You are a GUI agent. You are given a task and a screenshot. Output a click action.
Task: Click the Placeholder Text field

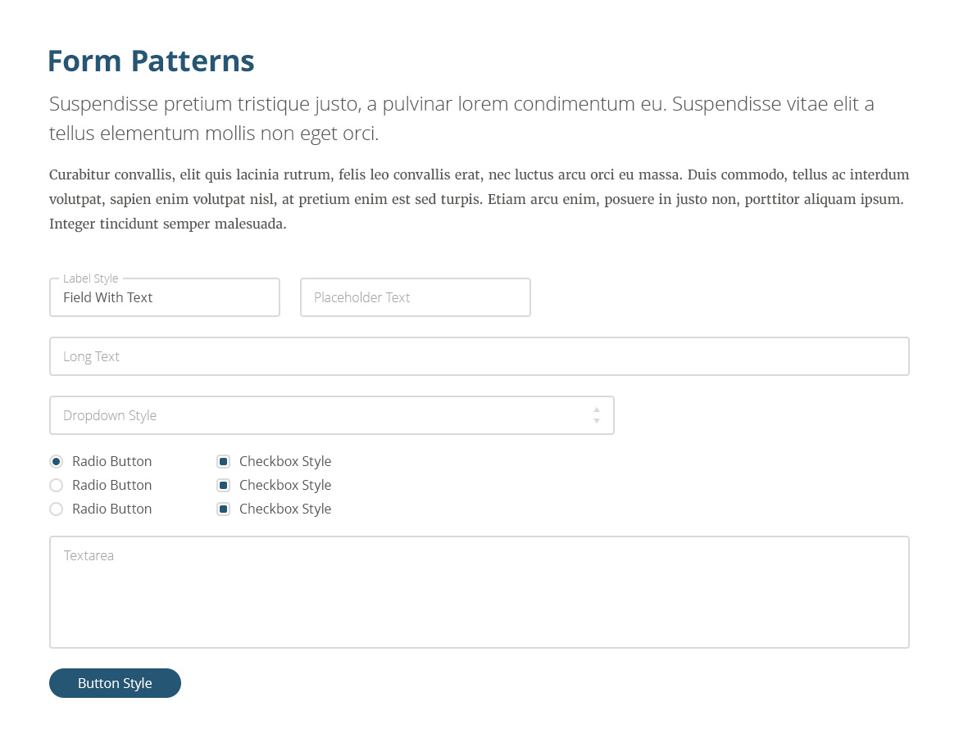click(x=415, y=297)
